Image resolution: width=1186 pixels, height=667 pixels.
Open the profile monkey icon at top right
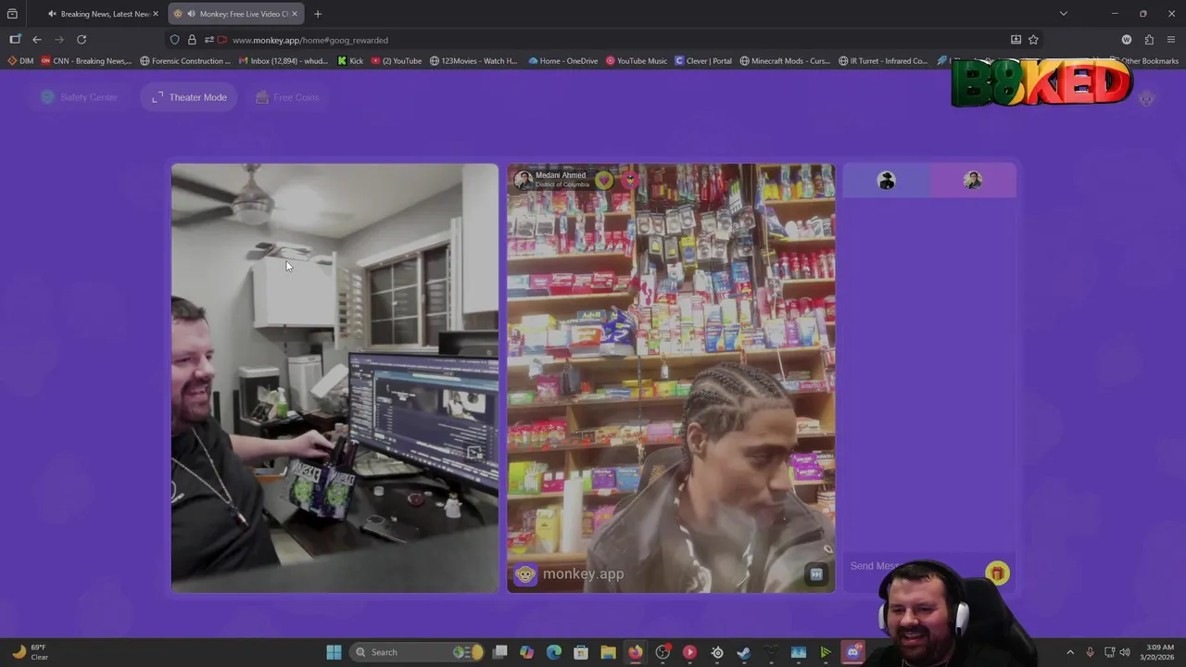(x=1146, y=98)
